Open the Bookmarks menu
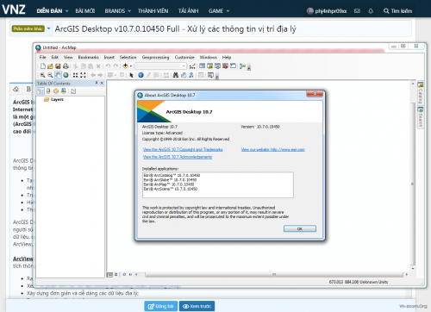 tap(88, 58)
